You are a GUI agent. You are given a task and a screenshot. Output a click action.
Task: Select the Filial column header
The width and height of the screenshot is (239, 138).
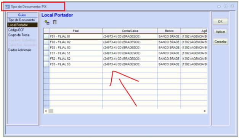point(76,31)
